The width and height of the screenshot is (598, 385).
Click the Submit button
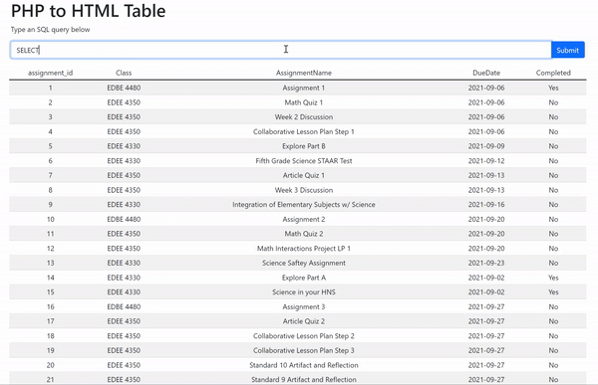[x=567, y=50]
